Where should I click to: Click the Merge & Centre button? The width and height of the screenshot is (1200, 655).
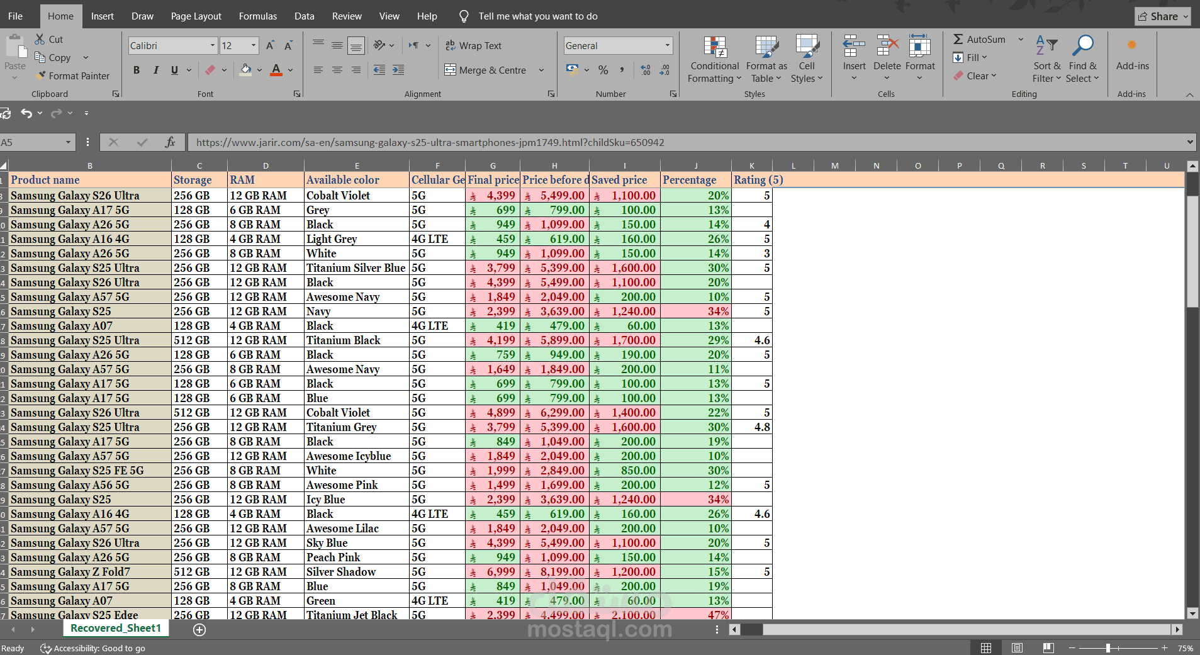tap(485, 70)
